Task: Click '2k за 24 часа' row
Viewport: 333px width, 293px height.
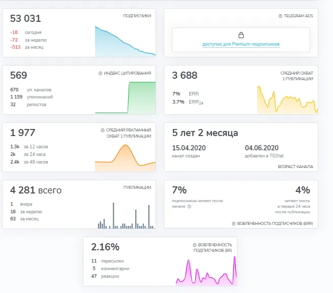Action: [28, 154]
